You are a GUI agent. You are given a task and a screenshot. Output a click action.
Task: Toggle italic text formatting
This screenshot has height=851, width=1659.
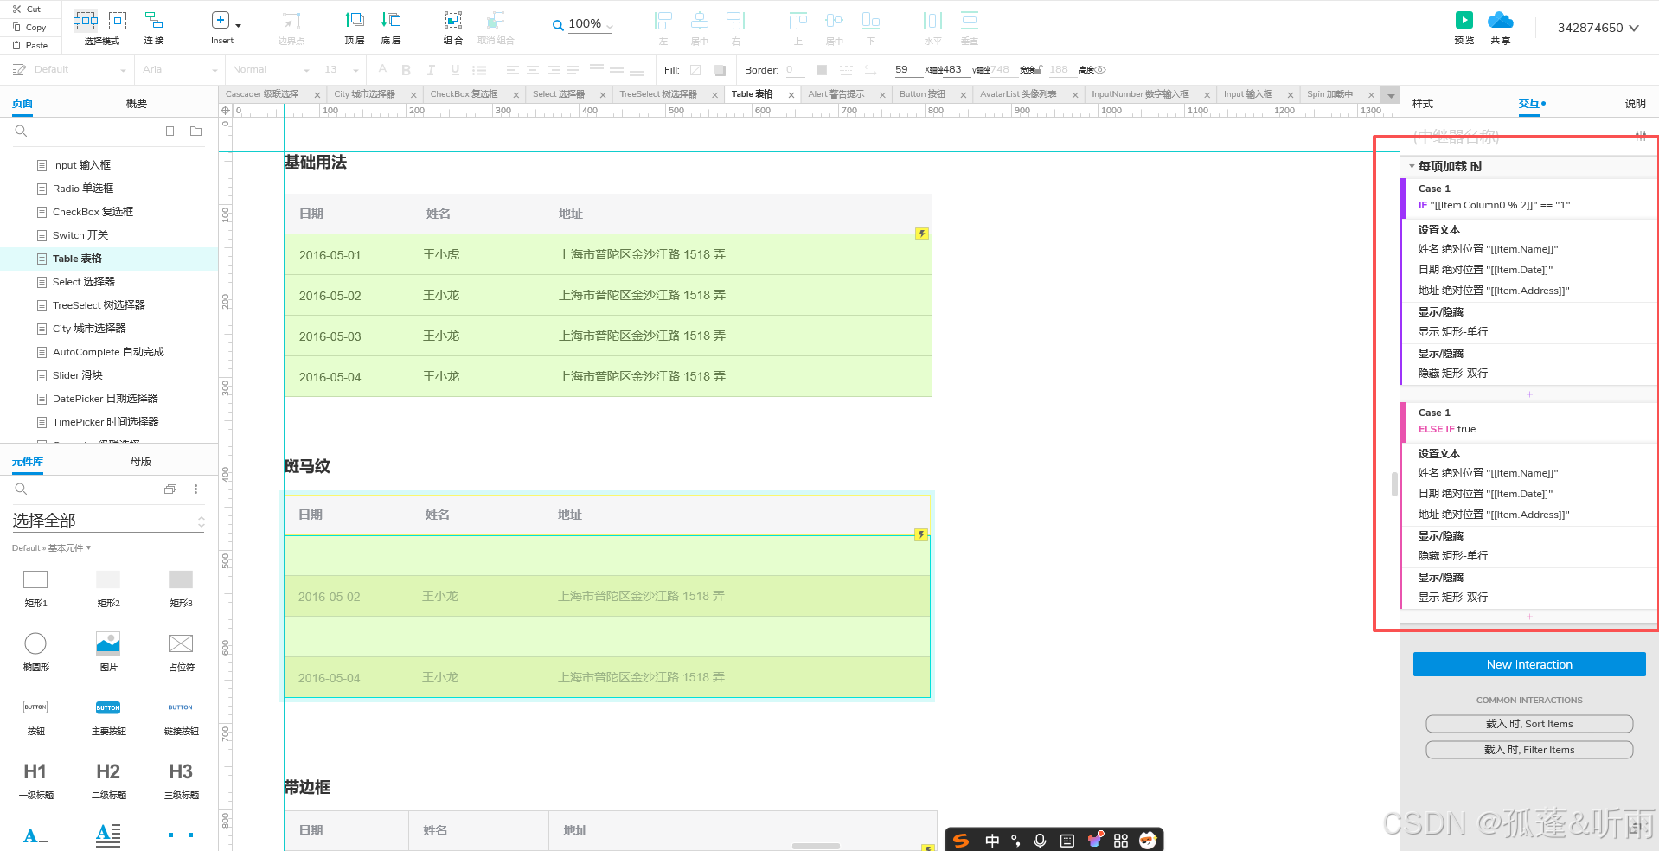click(x=430, y=69)
